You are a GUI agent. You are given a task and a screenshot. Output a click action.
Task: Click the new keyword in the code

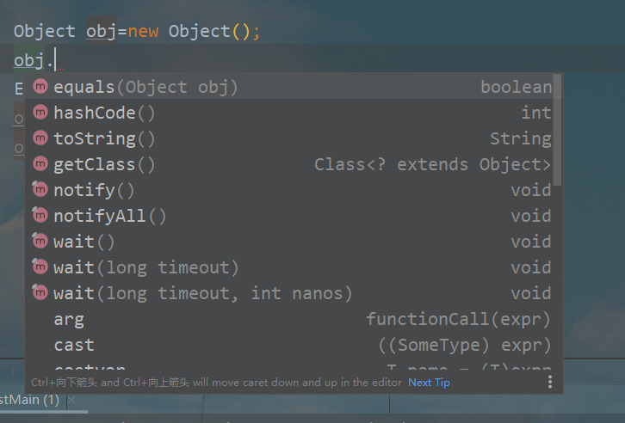144,32
